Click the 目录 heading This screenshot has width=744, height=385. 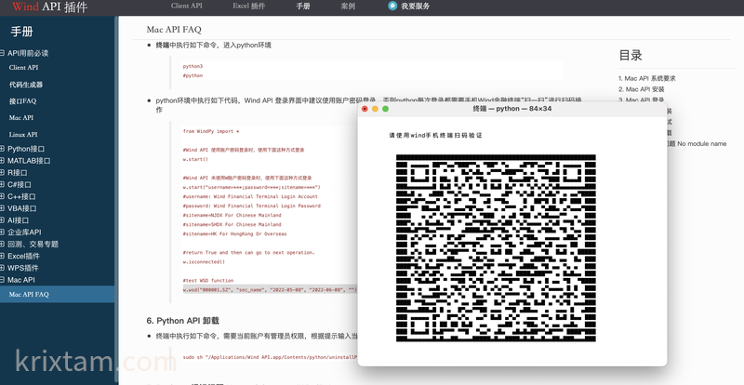point(631,55)
